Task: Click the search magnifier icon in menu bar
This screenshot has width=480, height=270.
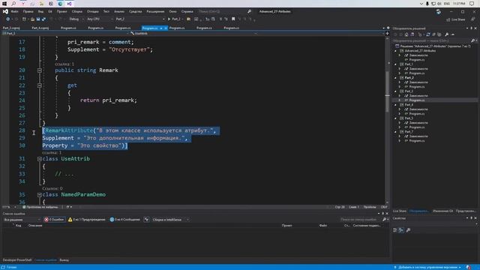Action: click(249, 11)
